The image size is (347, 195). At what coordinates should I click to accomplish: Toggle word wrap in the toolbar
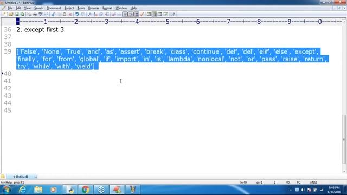pyautogui.click(x=125, y=15)
